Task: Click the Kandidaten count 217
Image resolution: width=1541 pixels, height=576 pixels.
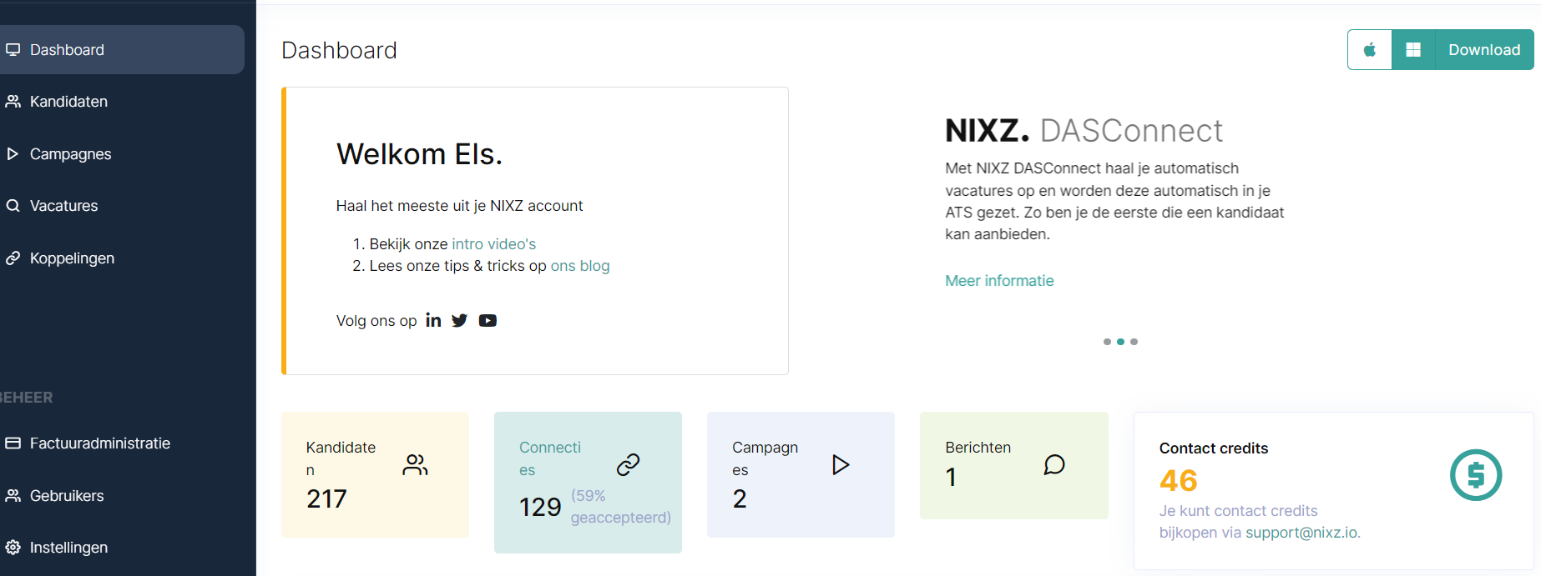Action: [x=326, y=498]
